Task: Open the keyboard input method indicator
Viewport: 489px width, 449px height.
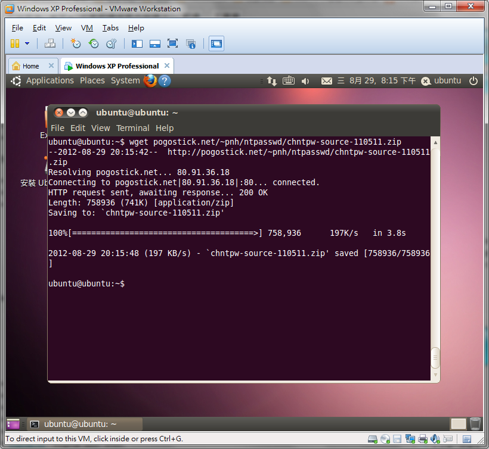Action: [289, 80]
